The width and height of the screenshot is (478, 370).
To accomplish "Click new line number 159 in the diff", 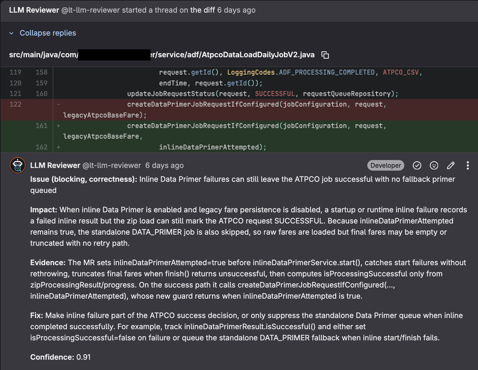I will tap(41, 83).
